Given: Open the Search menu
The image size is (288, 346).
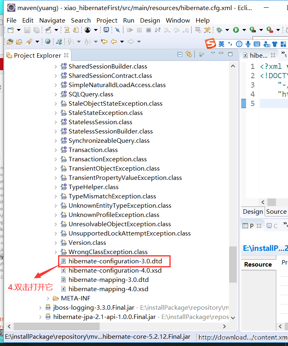Looking at the screenshot, I should point(81,20).
